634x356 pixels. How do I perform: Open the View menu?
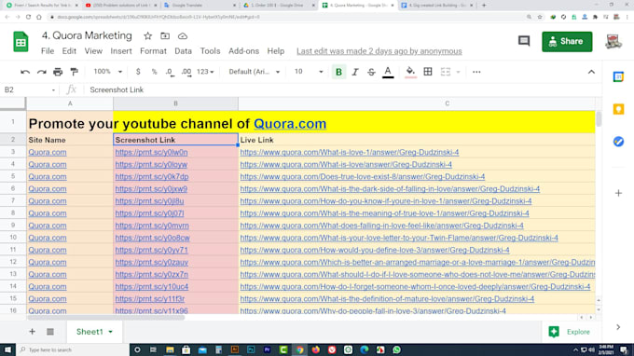pyautogui.click(x=93, y=51)
